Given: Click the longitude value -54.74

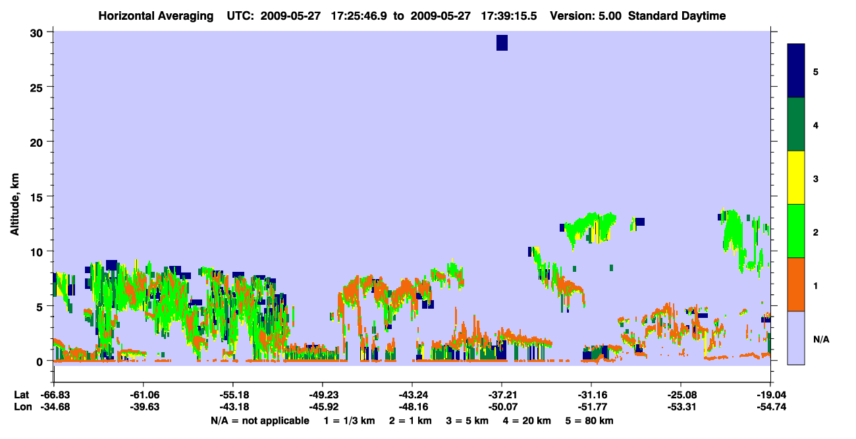Looking at the screenshot, I should 770,407.
